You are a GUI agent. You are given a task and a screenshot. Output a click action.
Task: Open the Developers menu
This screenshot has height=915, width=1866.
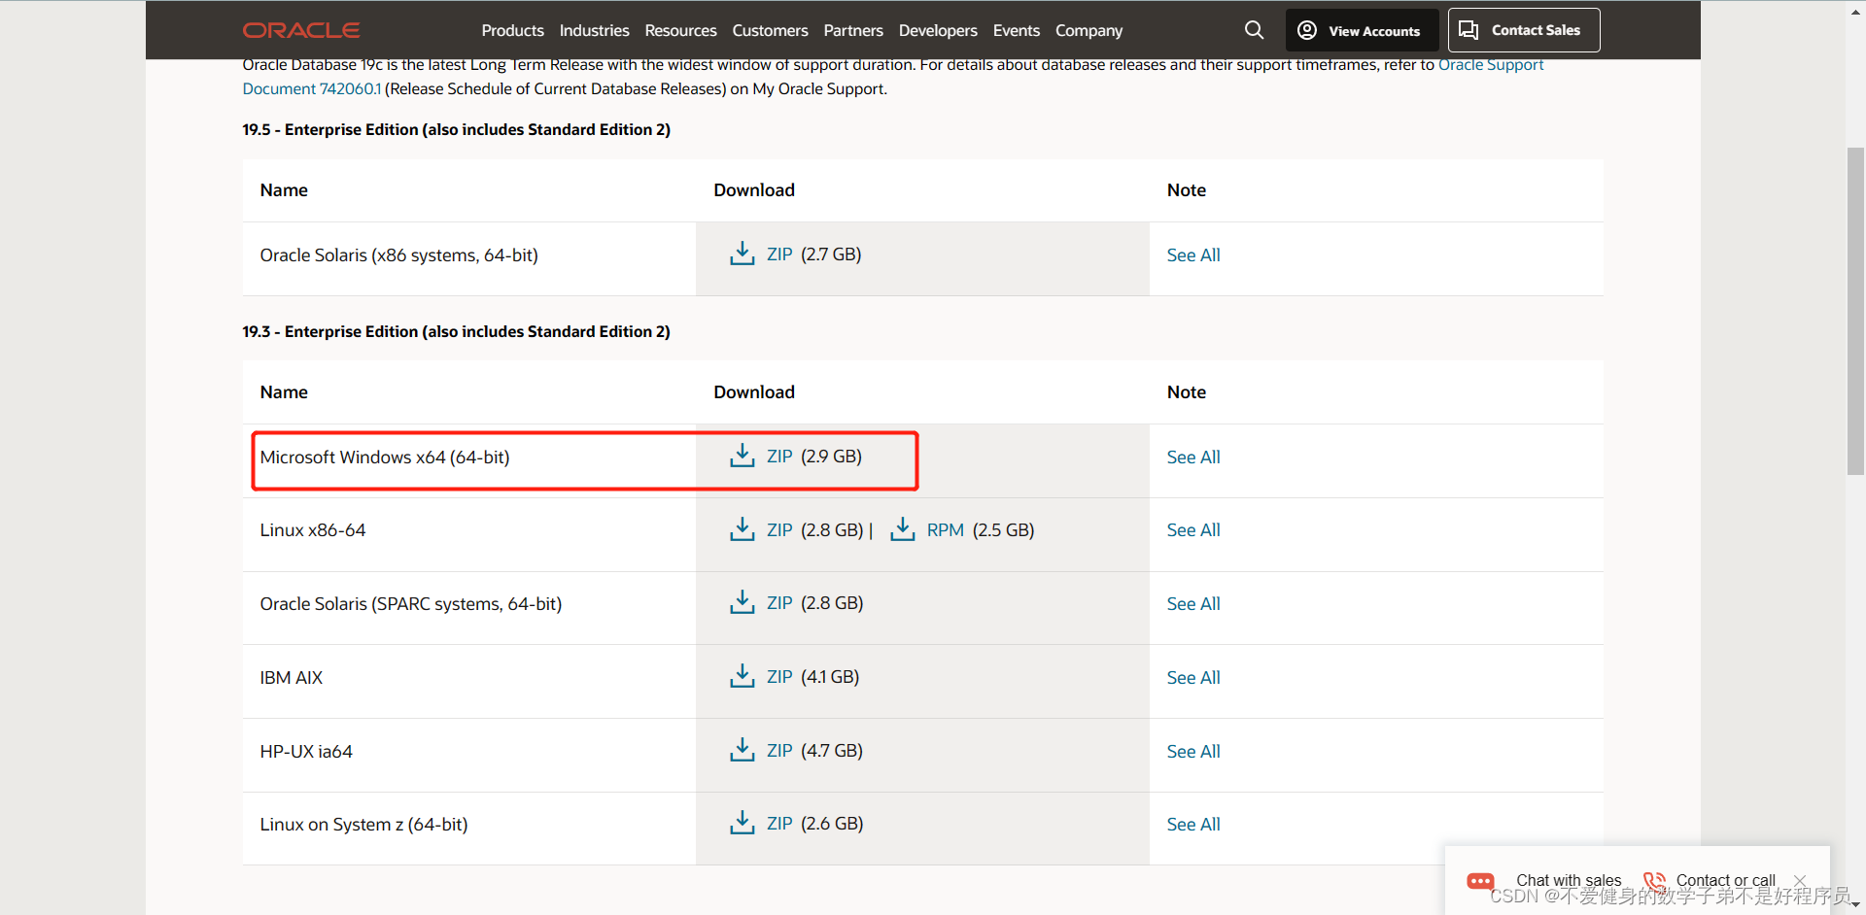(x=938, y=30)
